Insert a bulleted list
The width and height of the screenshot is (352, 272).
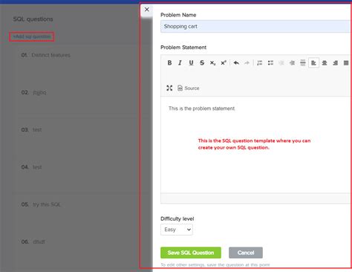click(270, 63)
